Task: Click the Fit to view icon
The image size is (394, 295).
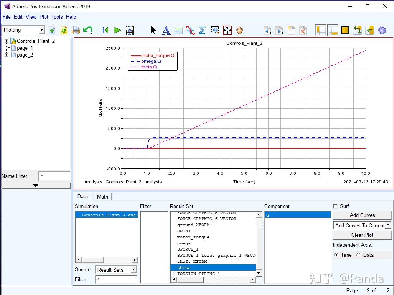Action: (x=227, y=30)
